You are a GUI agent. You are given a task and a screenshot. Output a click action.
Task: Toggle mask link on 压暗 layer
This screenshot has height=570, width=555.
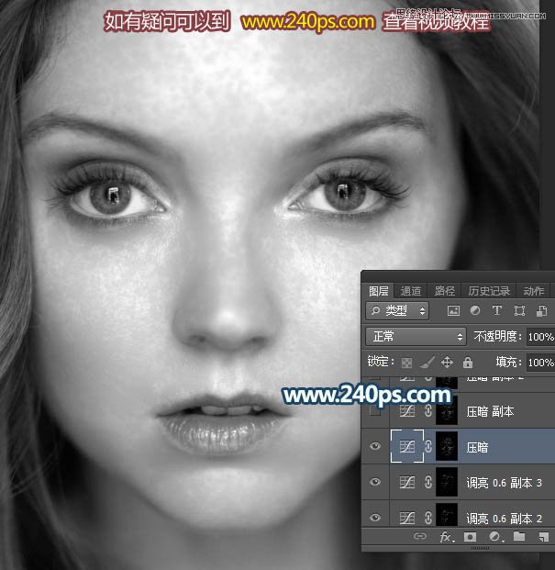click(x=428, y=446)
